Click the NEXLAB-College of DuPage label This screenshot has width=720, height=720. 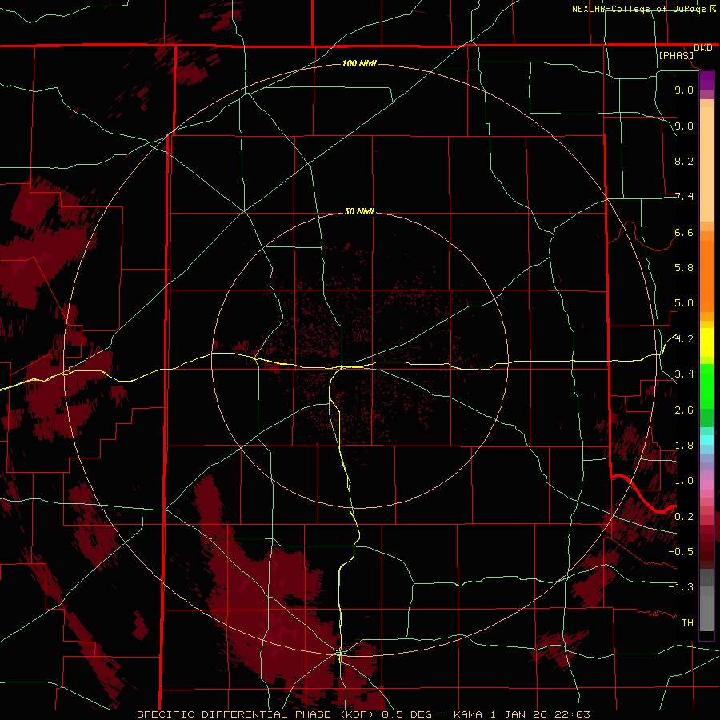click(638, 9)
